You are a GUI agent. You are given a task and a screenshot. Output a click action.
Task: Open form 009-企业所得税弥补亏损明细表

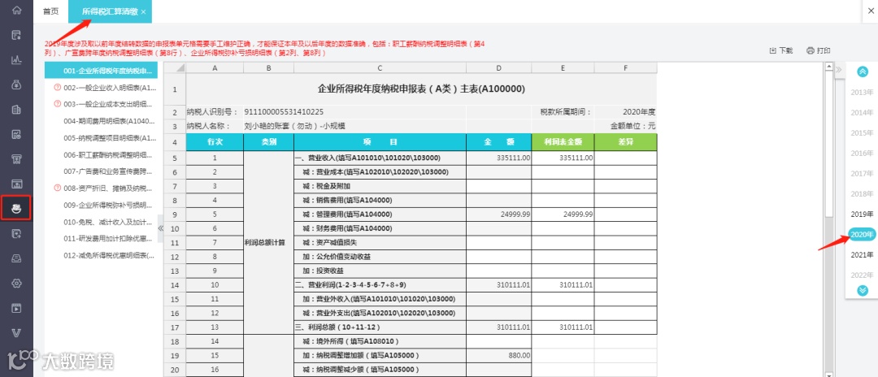[x=106, y=205]
